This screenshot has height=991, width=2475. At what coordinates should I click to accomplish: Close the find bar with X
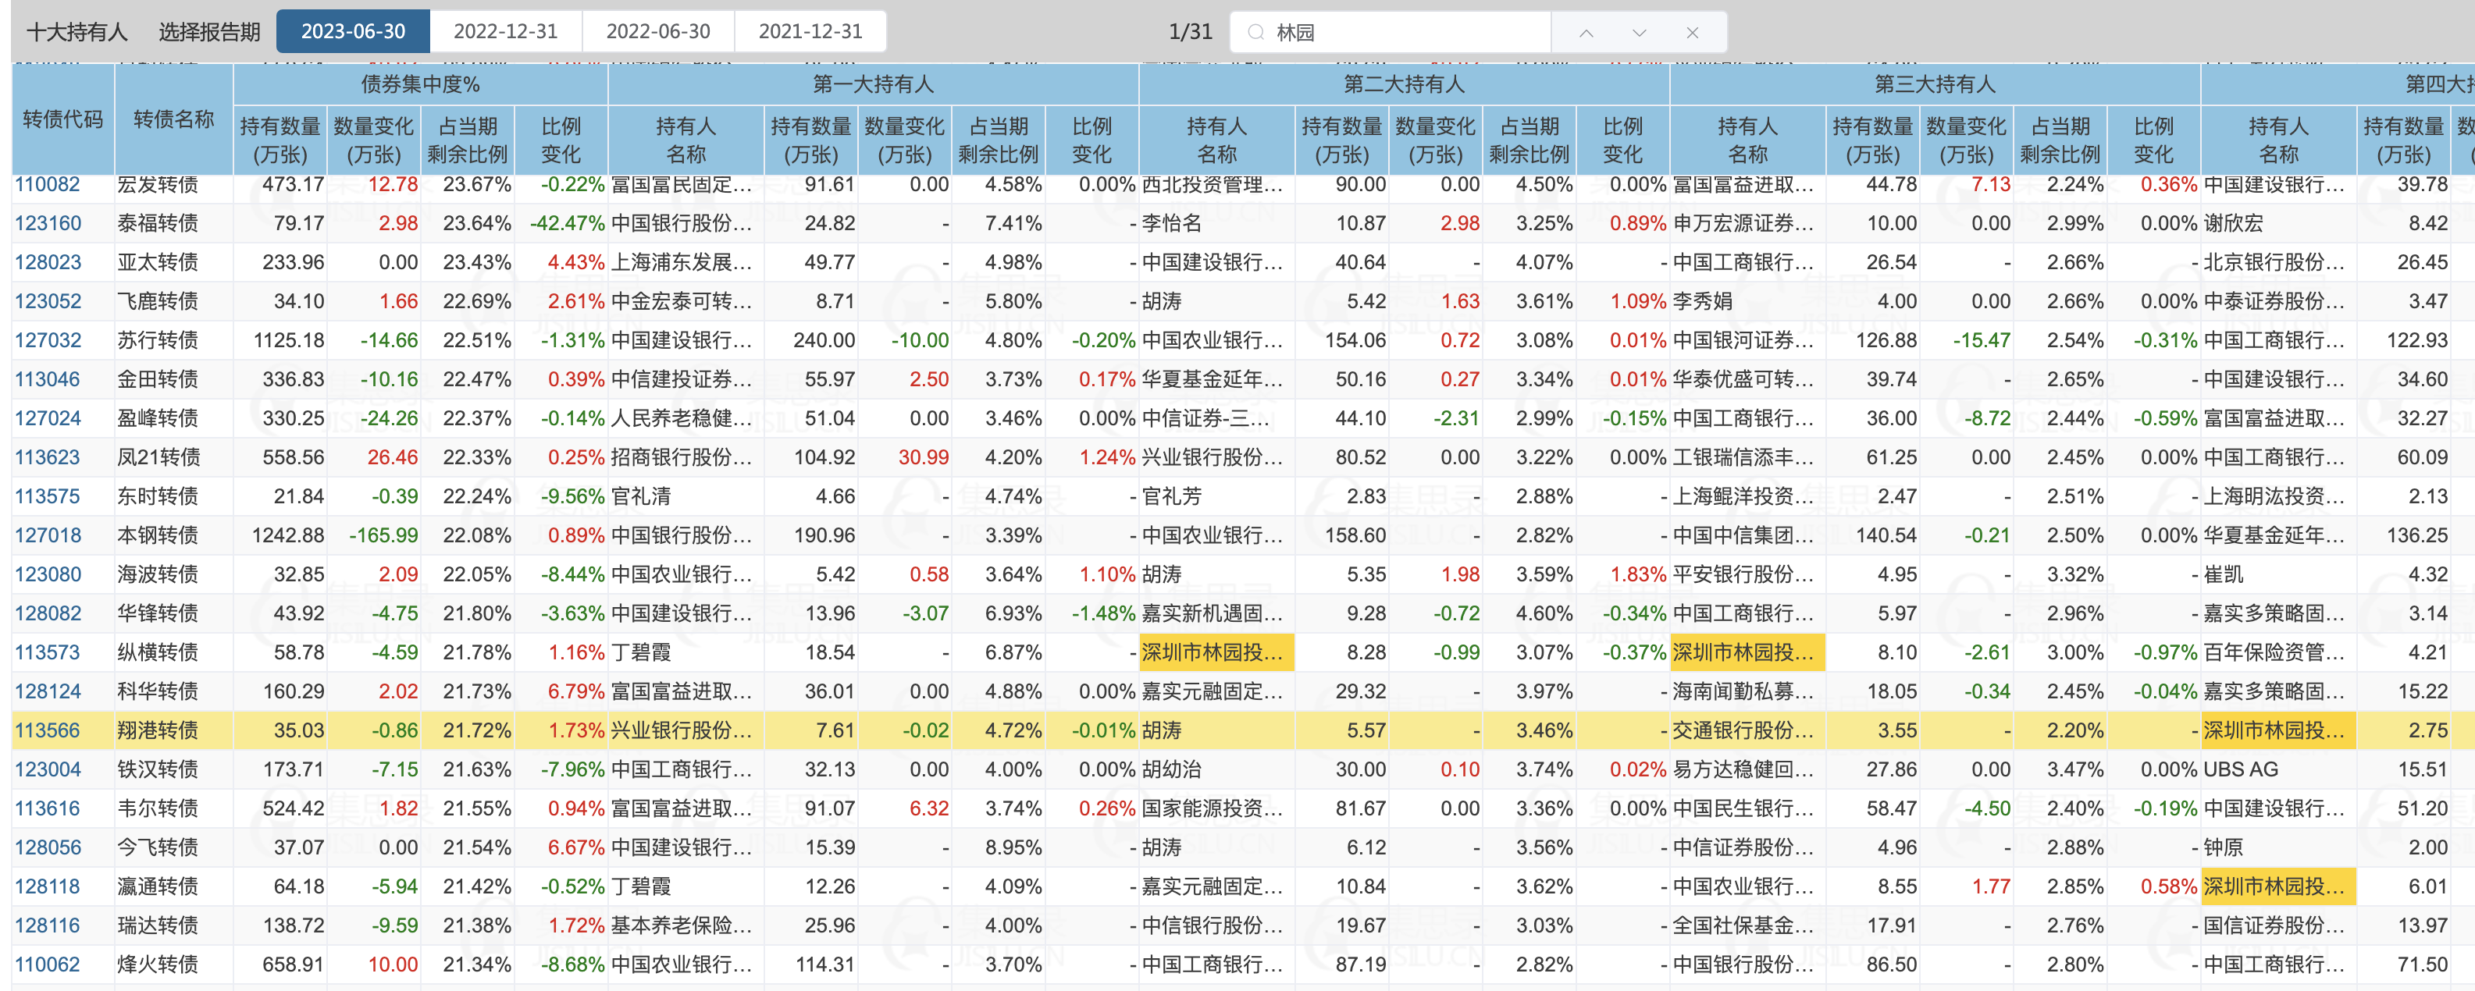point(1692,33)
